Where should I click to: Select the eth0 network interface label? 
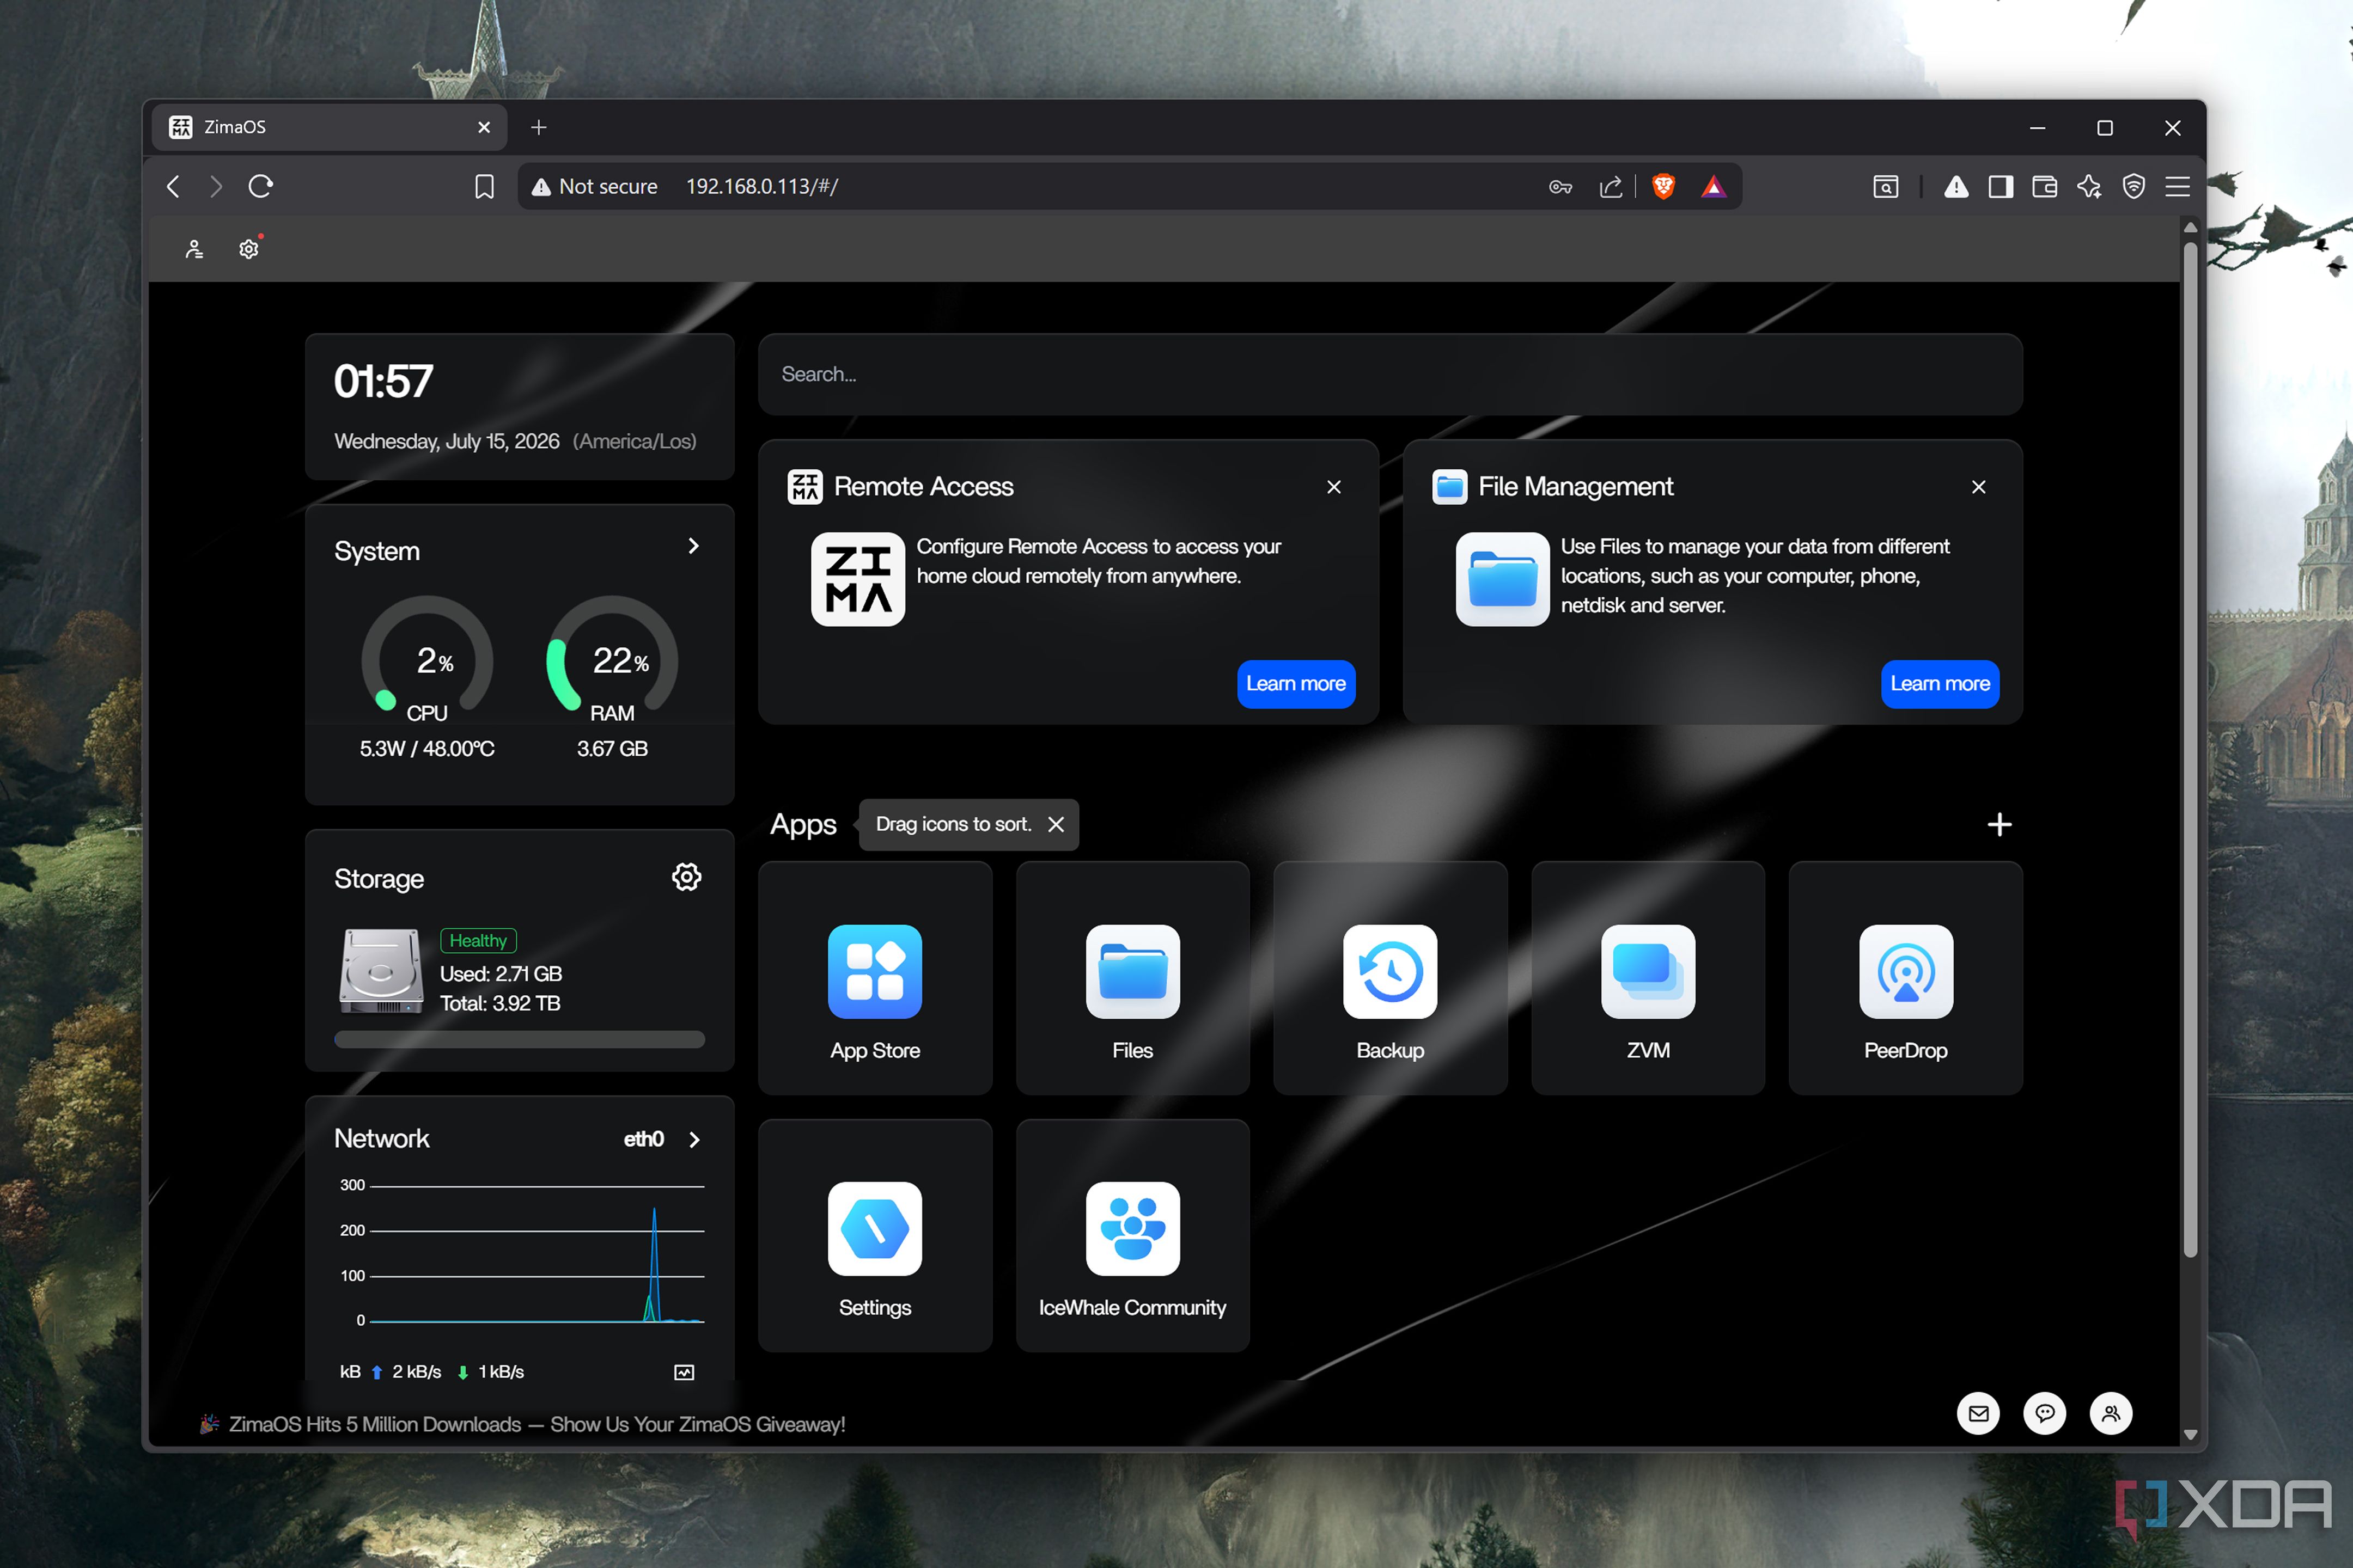click(x=643, y=1139)
